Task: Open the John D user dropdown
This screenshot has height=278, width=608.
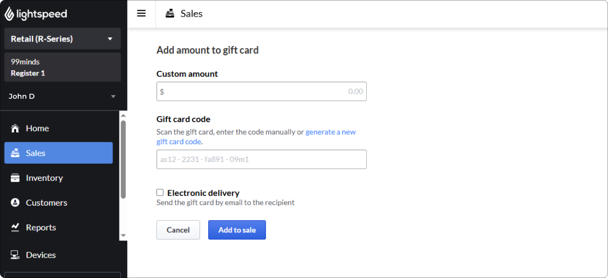Action: tap(63, 96)
